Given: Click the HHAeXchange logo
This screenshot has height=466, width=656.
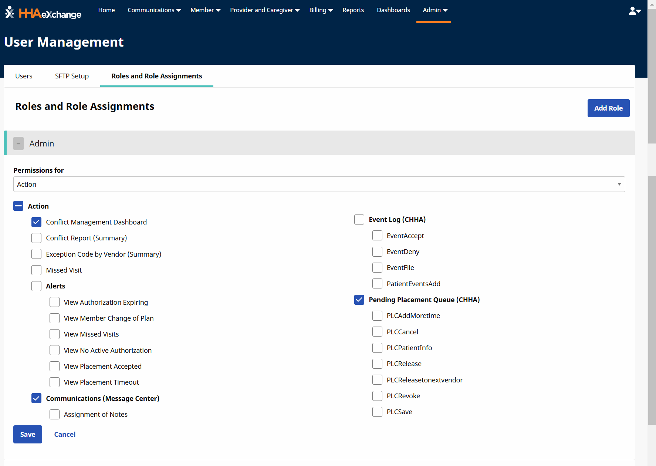Looking at the screenshot, I should 43,13.
